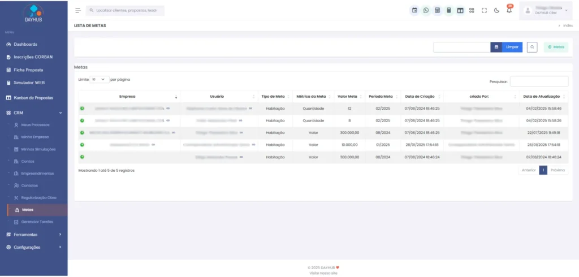Screen dimensions: 579x277
Task: Sort table by Data de Atualização column
Action: [543, 97]
